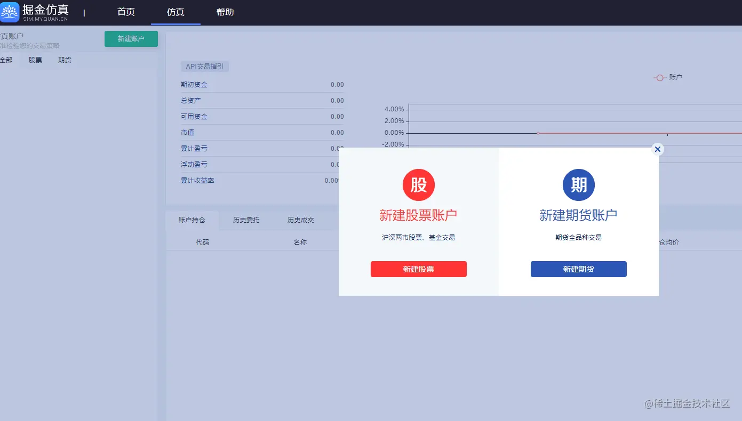Click the 新建账户 green button
The image size is (742, 421).
coord(131,38)
